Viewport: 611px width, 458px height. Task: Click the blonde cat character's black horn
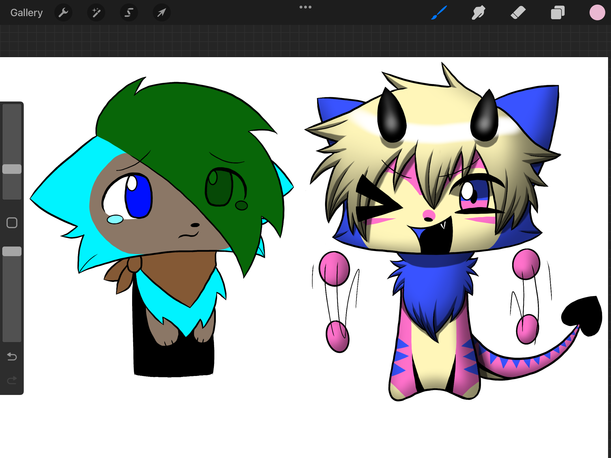392,117
